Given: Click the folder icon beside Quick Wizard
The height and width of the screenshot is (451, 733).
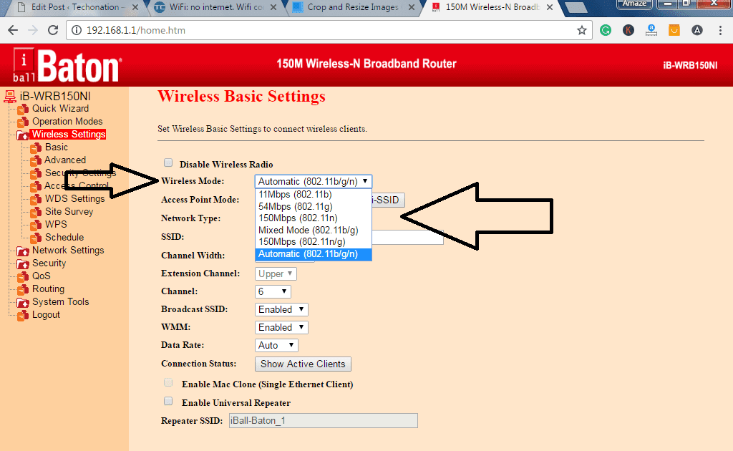Looking at the screenshot, I should click(x=23, y=110).
